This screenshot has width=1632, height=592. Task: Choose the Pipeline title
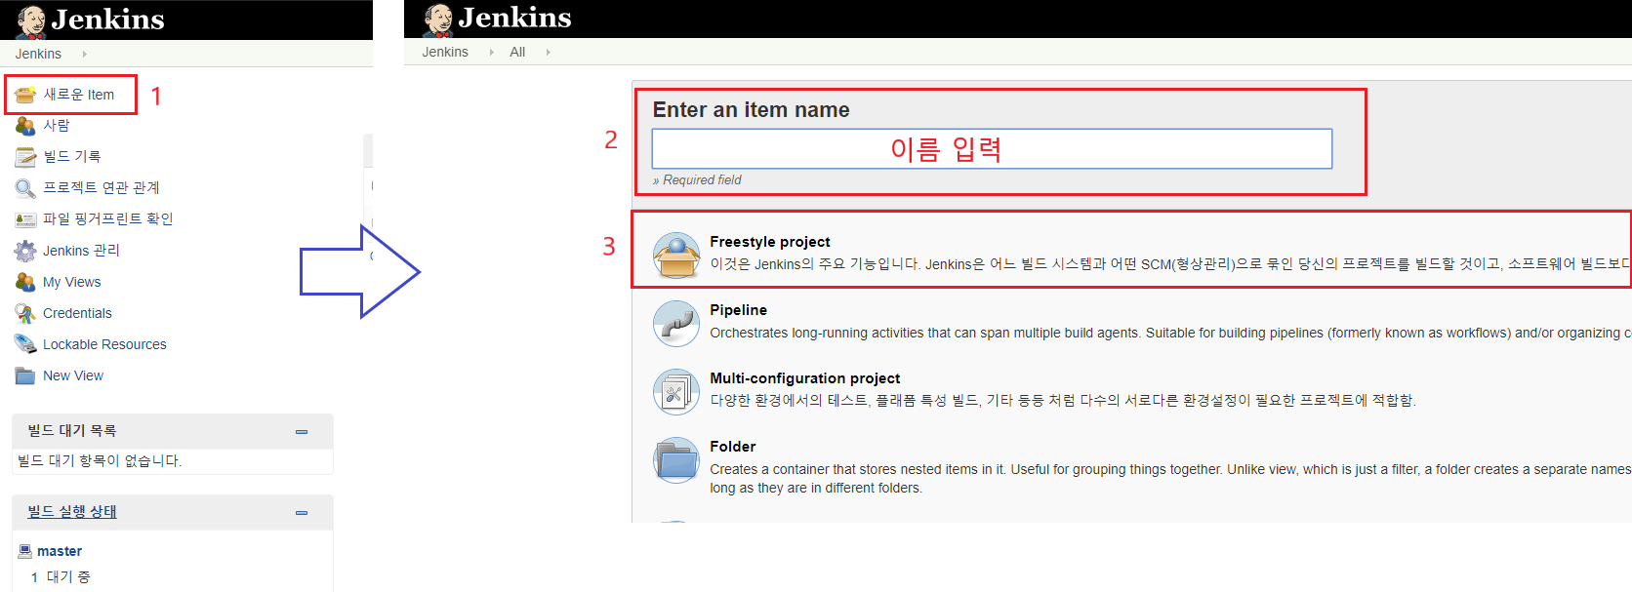[x=739, y=310]
